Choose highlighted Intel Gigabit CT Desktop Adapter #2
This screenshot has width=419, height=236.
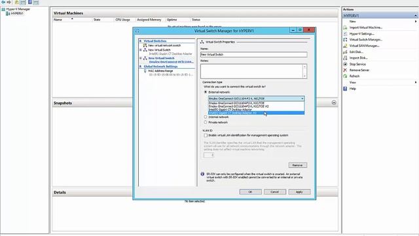256,113
